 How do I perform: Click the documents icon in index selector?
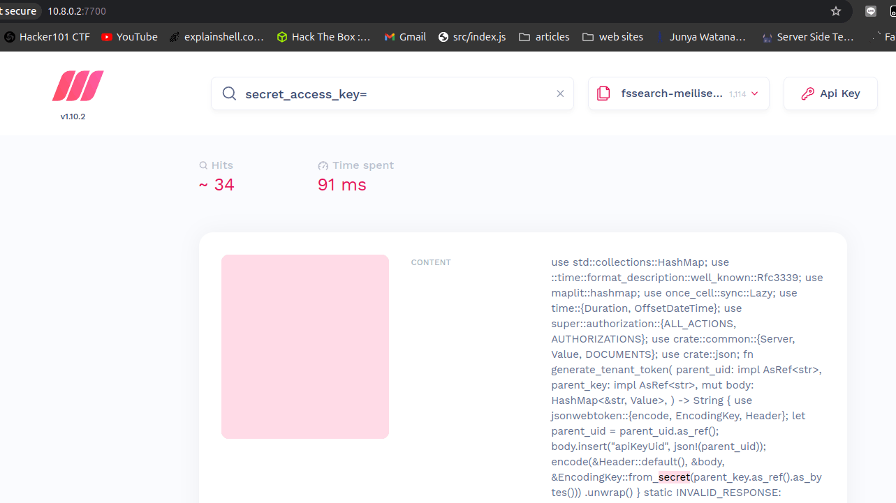[604, 93]
